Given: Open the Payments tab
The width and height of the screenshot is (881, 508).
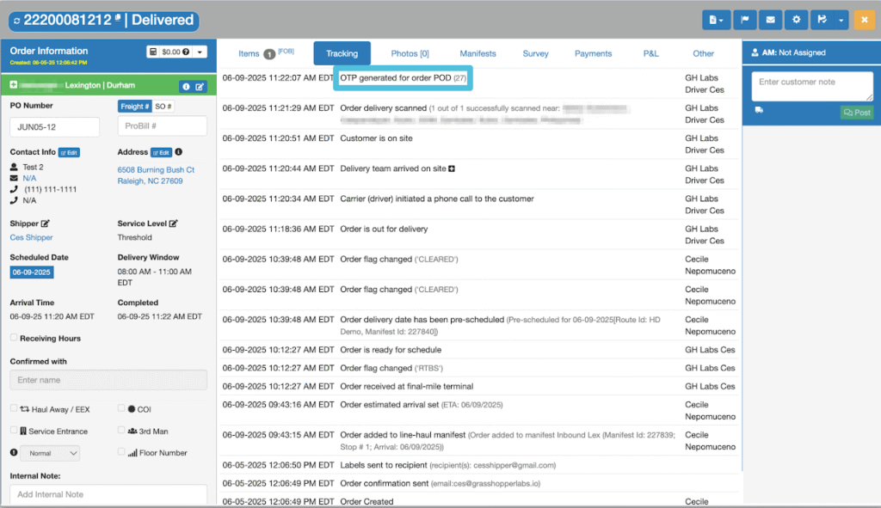Looking at the screenshot, I should (593, 53).
